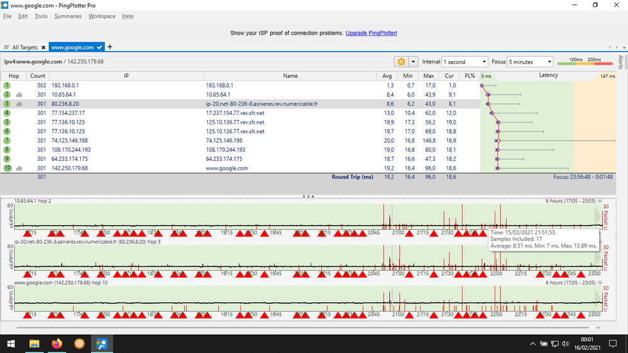
Task: Open the Tools menu
Action: [x=41, y=16]
